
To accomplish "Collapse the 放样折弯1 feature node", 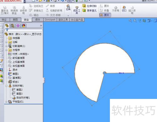I will coord(6,86).
